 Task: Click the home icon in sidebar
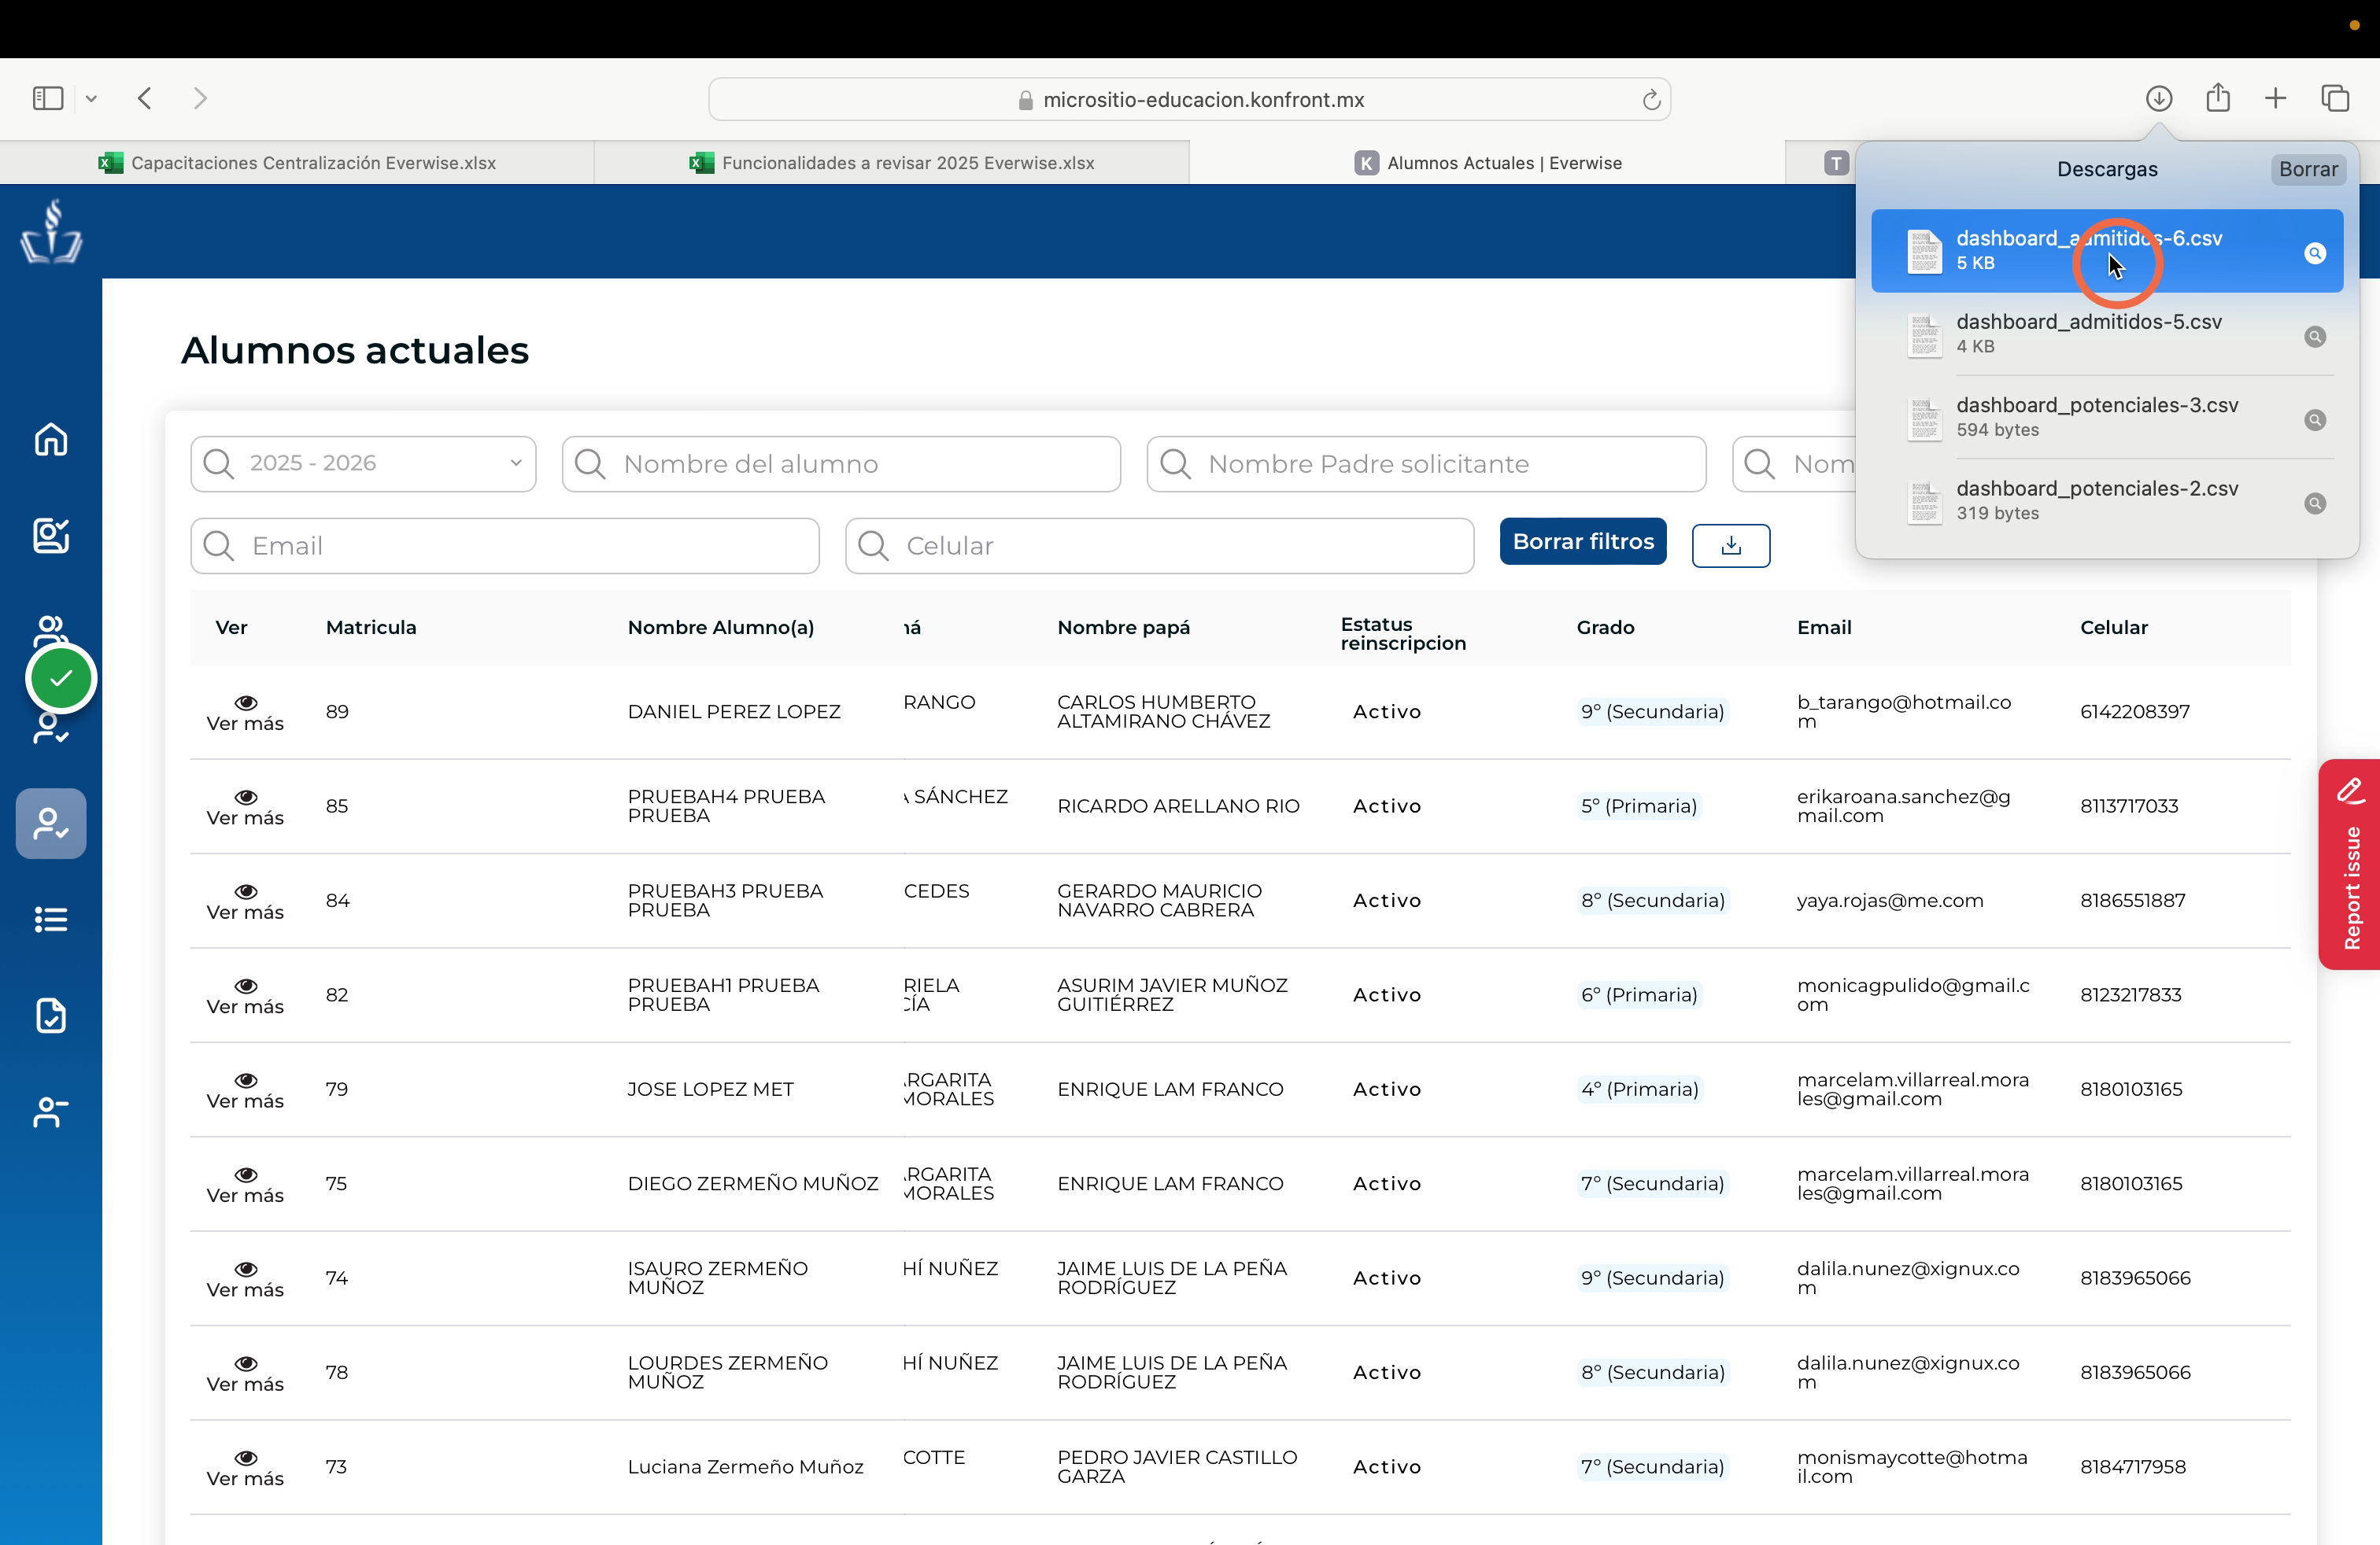(x=51, y=440)
